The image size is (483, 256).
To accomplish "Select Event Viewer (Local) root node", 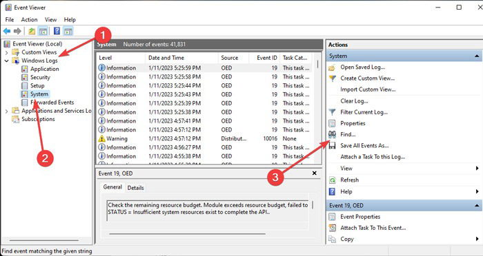I will (x=37, y=44).
